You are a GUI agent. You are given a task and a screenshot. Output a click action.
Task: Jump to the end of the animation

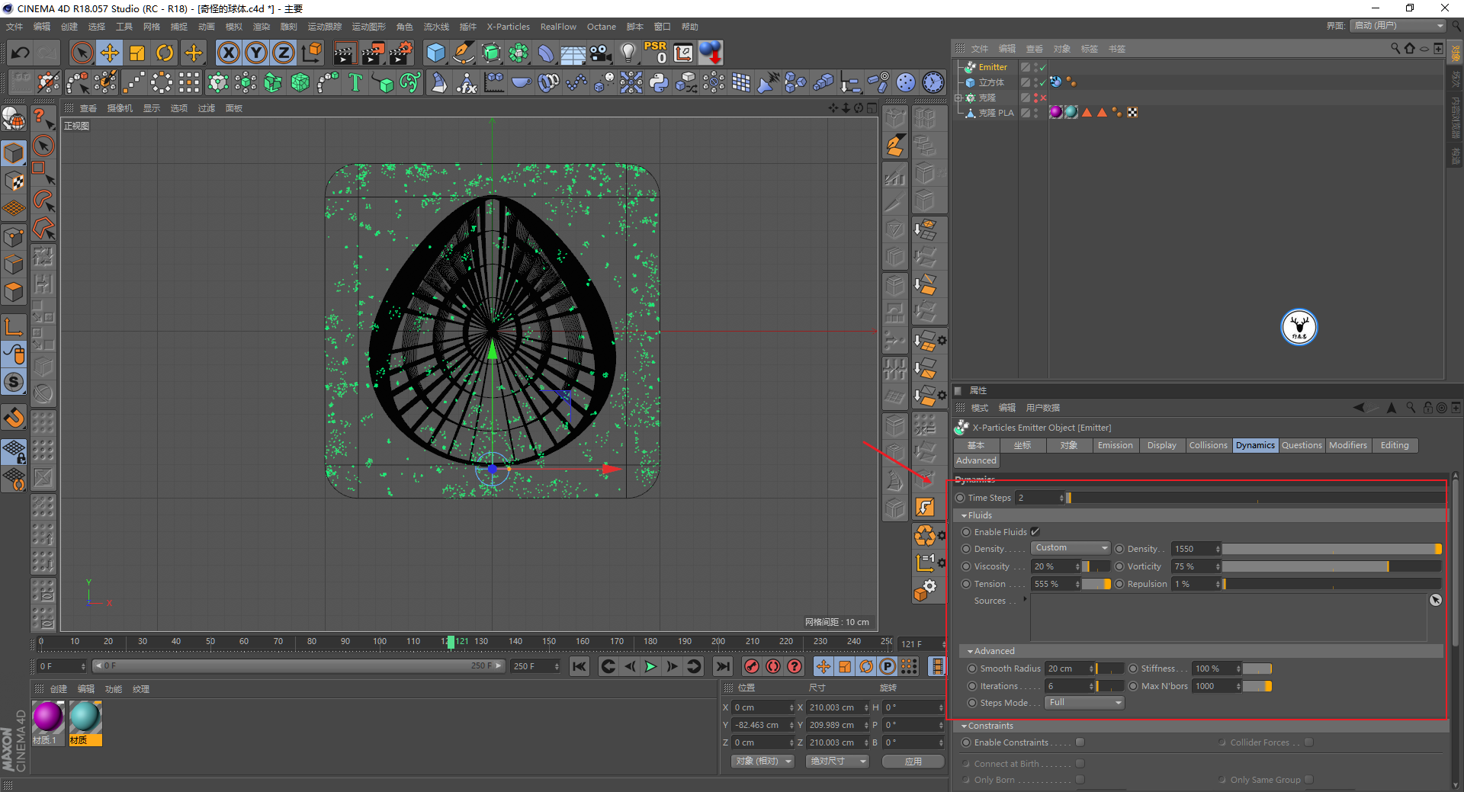[722, 666]
